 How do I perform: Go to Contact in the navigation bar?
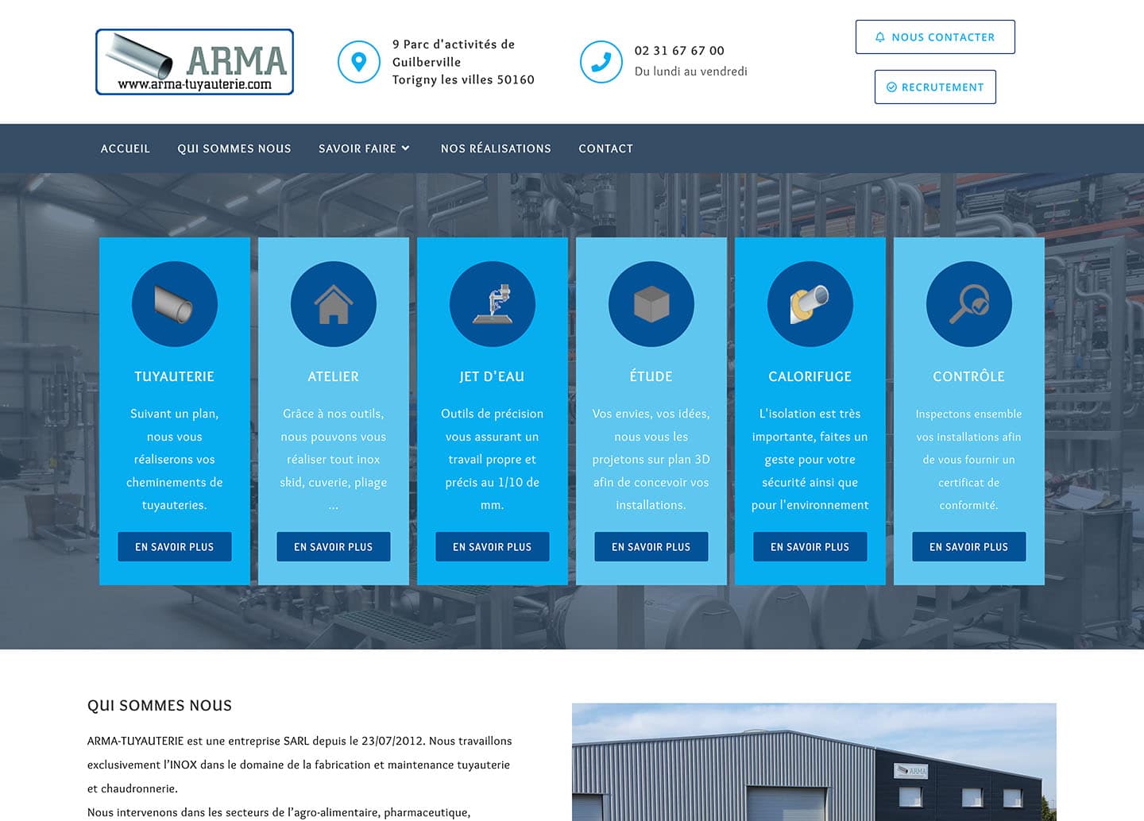[606, 148]
